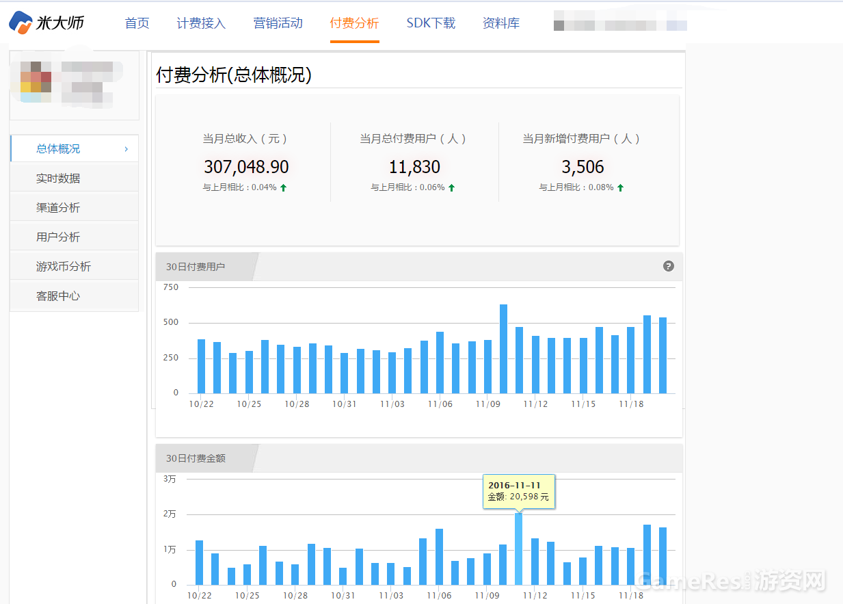Click the 10/22 axis label in paying users chart
The image size is (843, 604).
click(201, 404)
